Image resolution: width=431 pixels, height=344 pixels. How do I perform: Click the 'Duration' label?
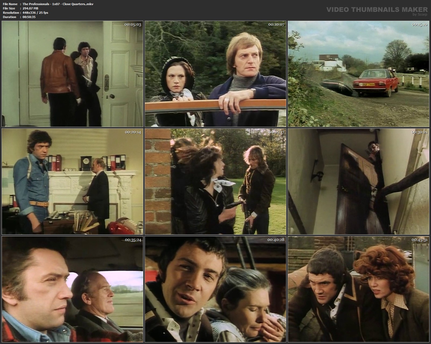(10, 17)
